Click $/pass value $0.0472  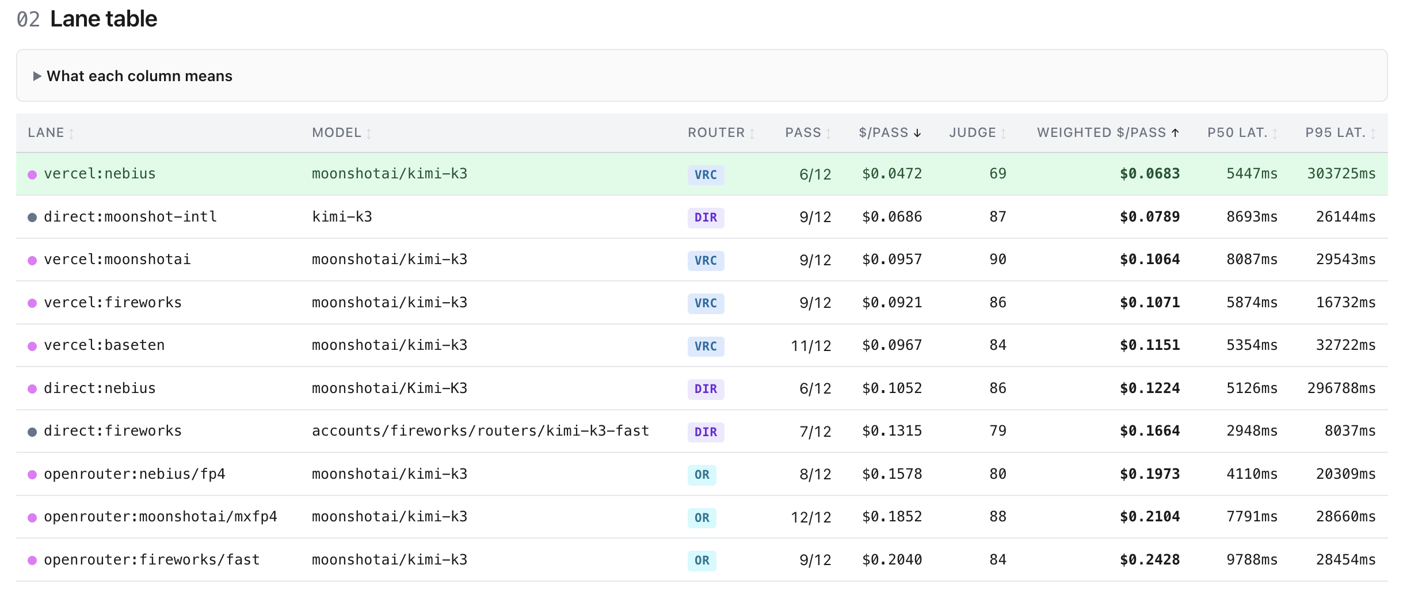tap(892, 174)
